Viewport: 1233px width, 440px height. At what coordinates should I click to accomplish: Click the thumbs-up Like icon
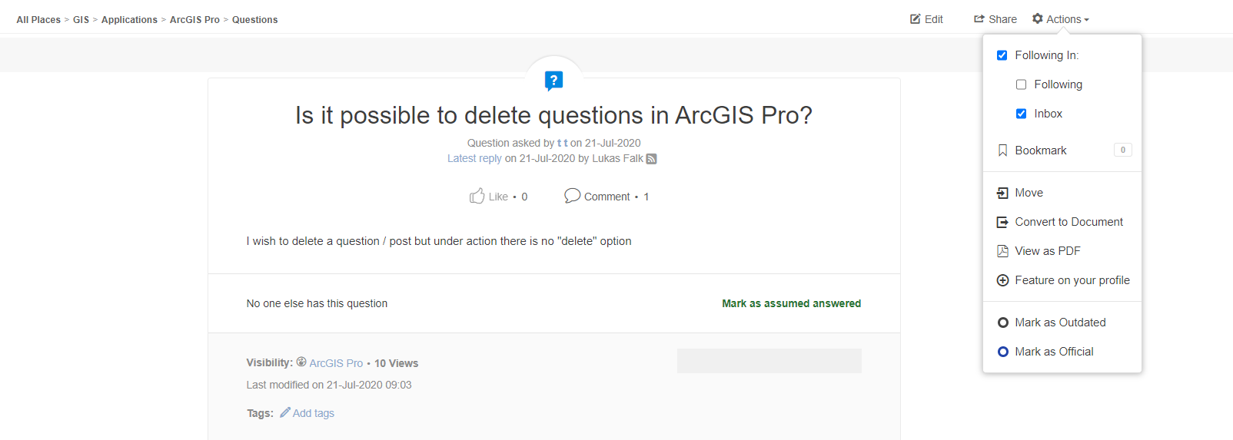click(x=477, y=196)
